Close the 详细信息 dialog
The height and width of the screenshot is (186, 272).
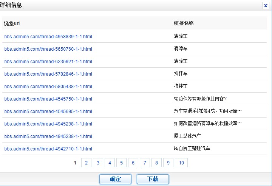[x=266, y=5]
